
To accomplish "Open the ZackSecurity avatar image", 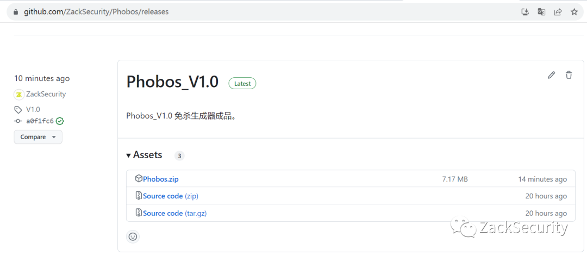I will point(18,95).
